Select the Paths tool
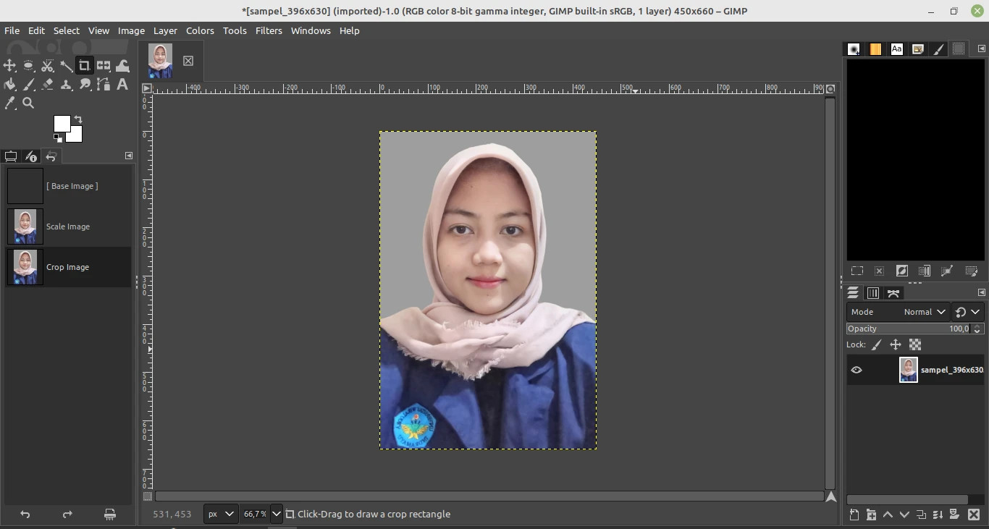Viewport: 989px width, 529px height. tap(104, 85)
